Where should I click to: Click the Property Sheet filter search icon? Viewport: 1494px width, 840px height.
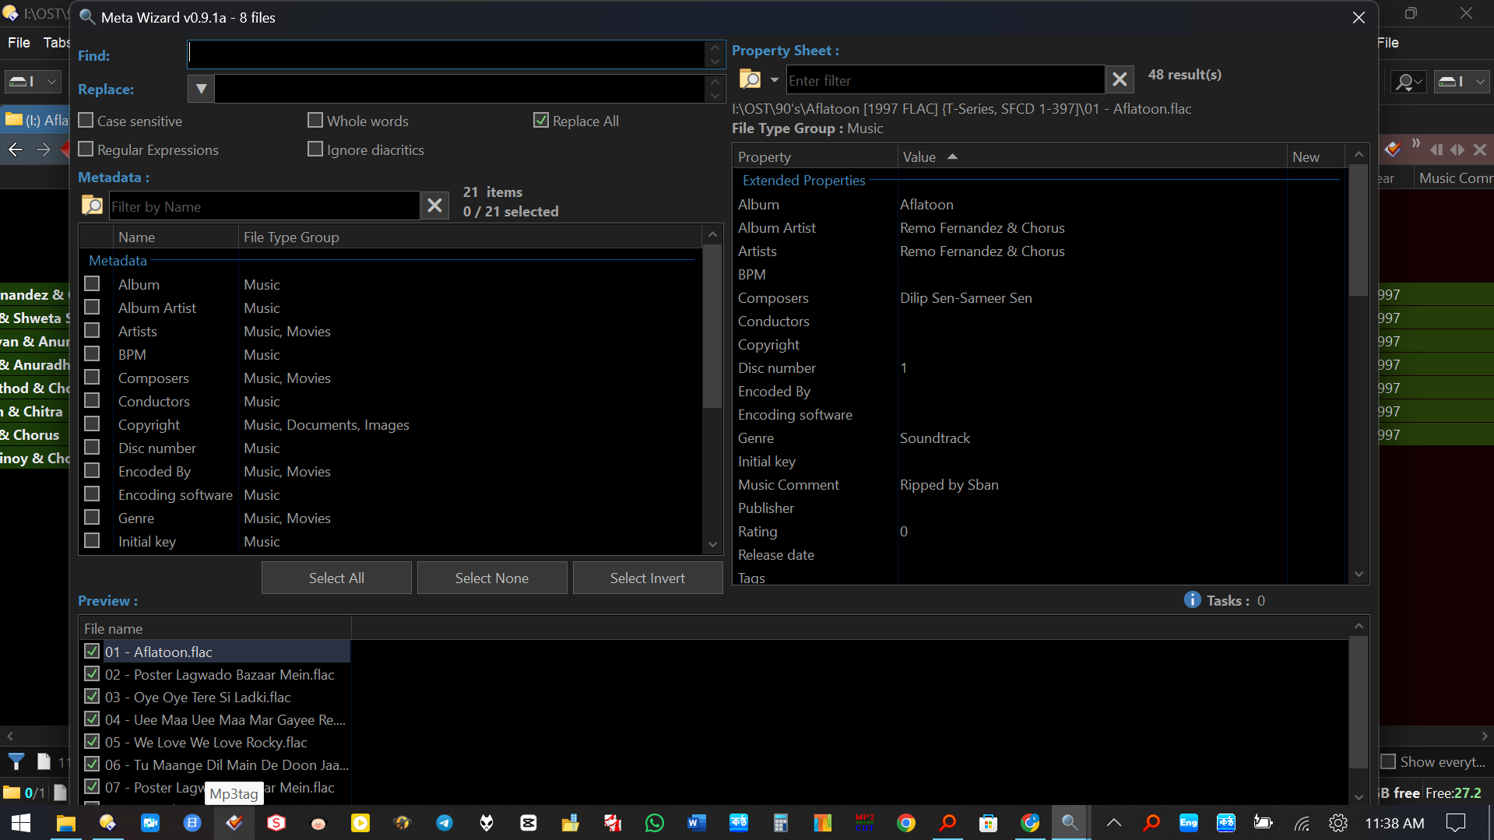coord(749,79)
